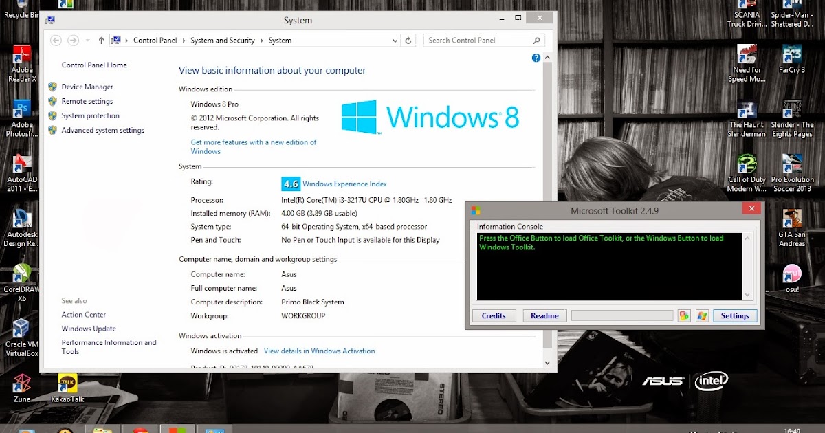Open the Adobe Reader X desktop shortcut

tap(22, 63)
